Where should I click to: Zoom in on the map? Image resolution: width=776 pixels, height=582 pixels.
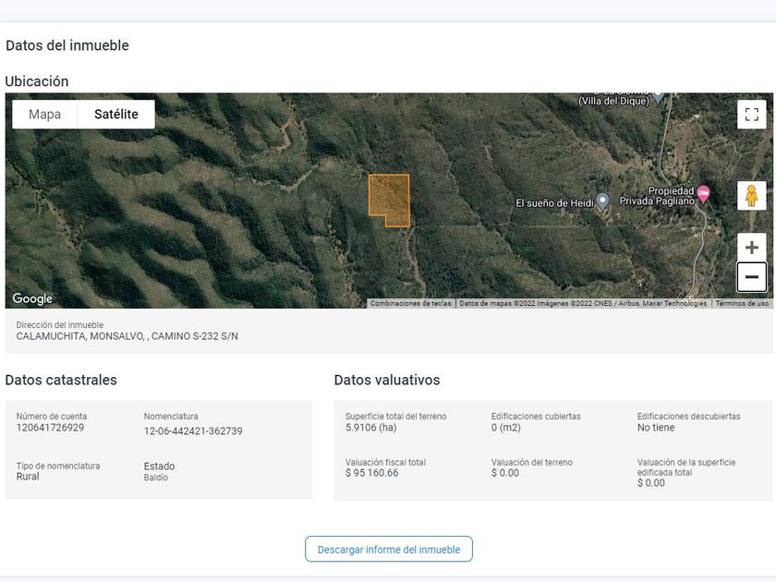(x=751, y=248)
